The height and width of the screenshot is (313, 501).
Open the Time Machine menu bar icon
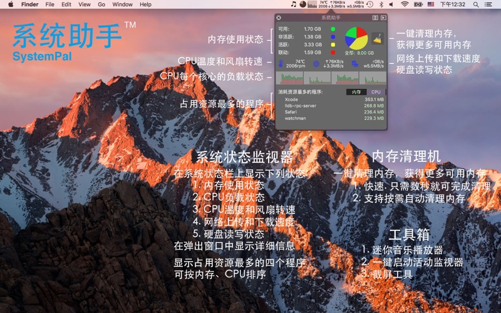tap(370, 4)
